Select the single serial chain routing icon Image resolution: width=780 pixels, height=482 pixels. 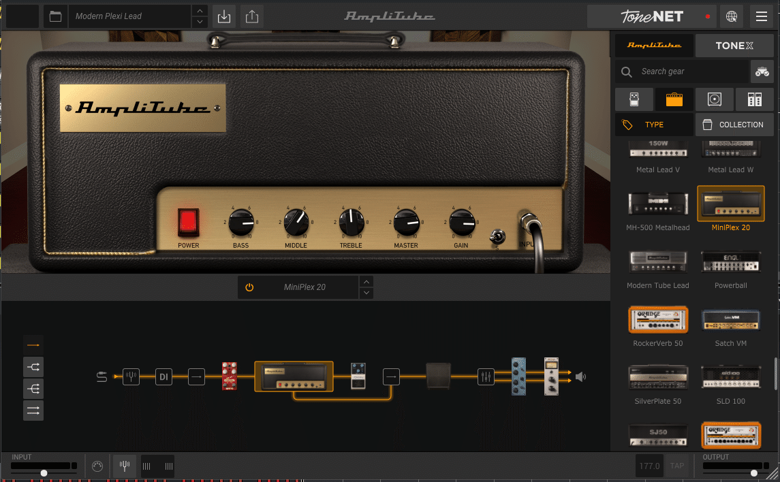coord(33,345)
